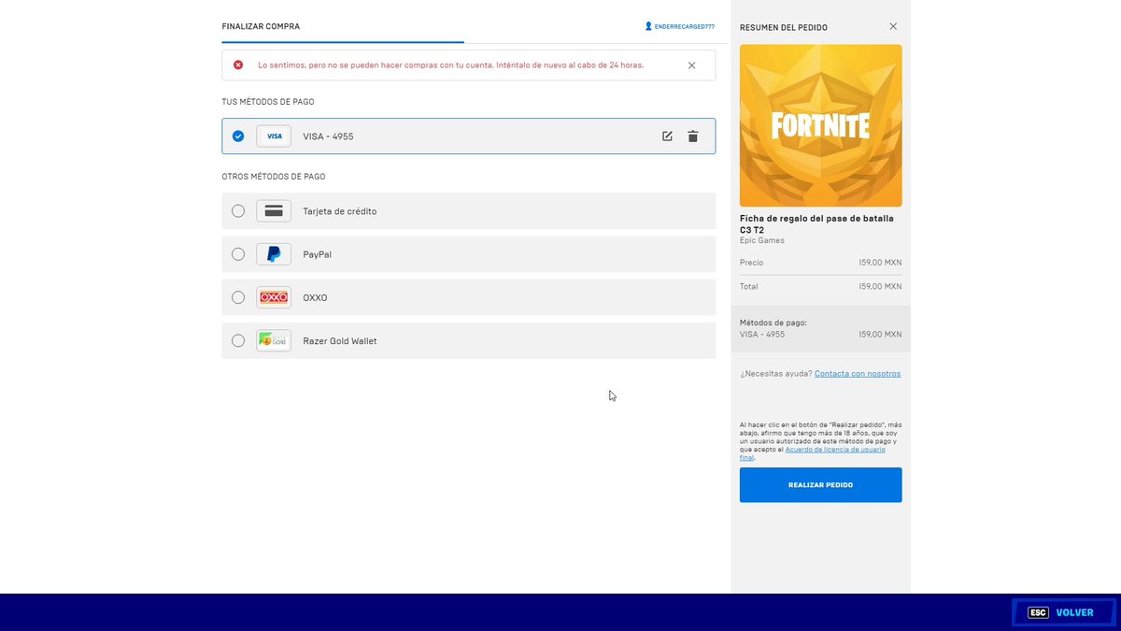Click the OXXO logo icon
Viewport: 1121px width, 631px height.
(x=274, y=297)
